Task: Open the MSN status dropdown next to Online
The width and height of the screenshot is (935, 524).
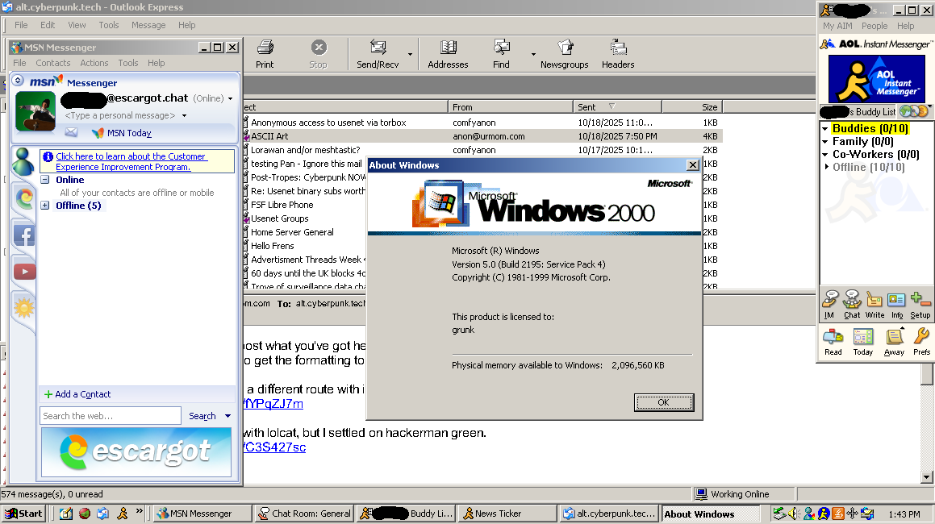Action: 230,99
